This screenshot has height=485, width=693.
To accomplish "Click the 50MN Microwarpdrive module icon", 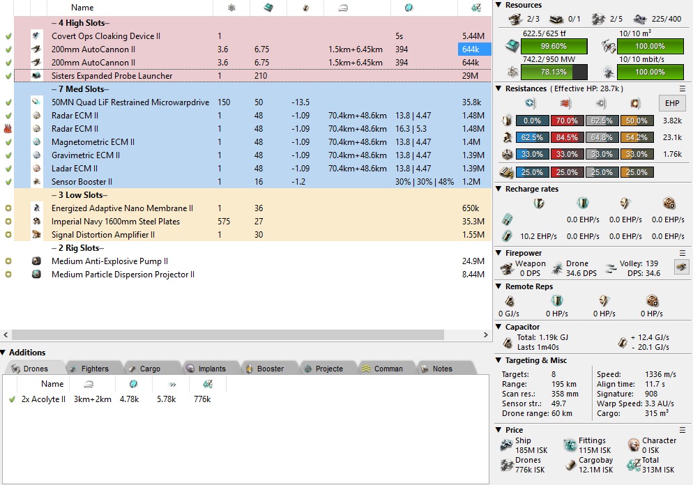I will (x=36, y=102).
